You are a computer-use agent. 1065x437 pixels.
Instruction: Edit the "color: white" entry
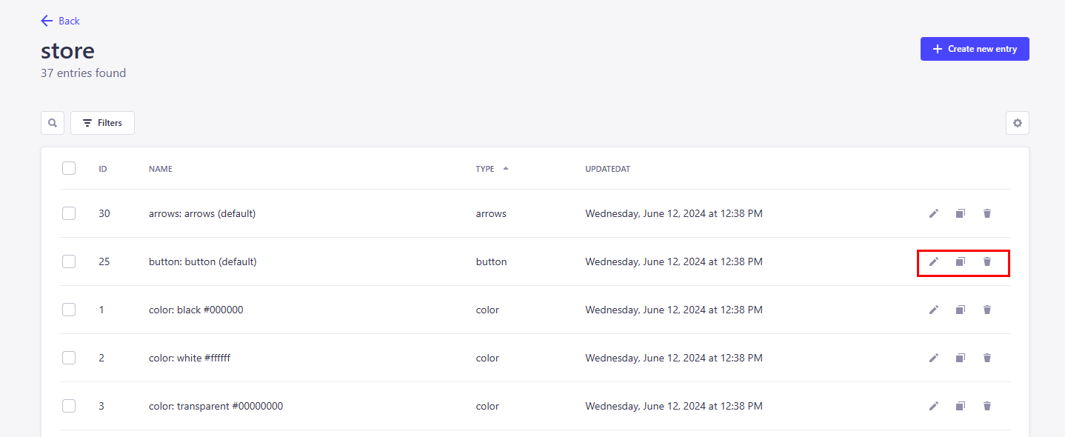(x=933, y=358)
